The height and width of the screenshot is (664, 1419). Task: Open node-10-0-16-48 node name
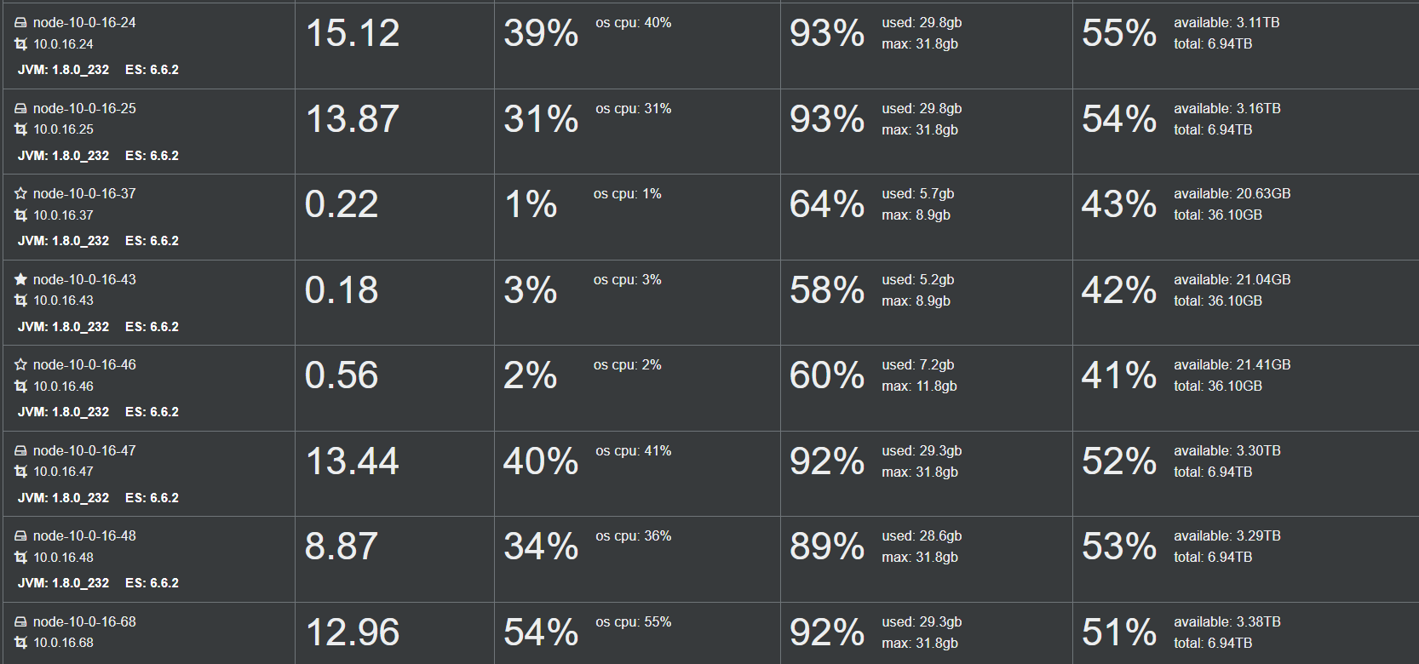coord(84,535)
